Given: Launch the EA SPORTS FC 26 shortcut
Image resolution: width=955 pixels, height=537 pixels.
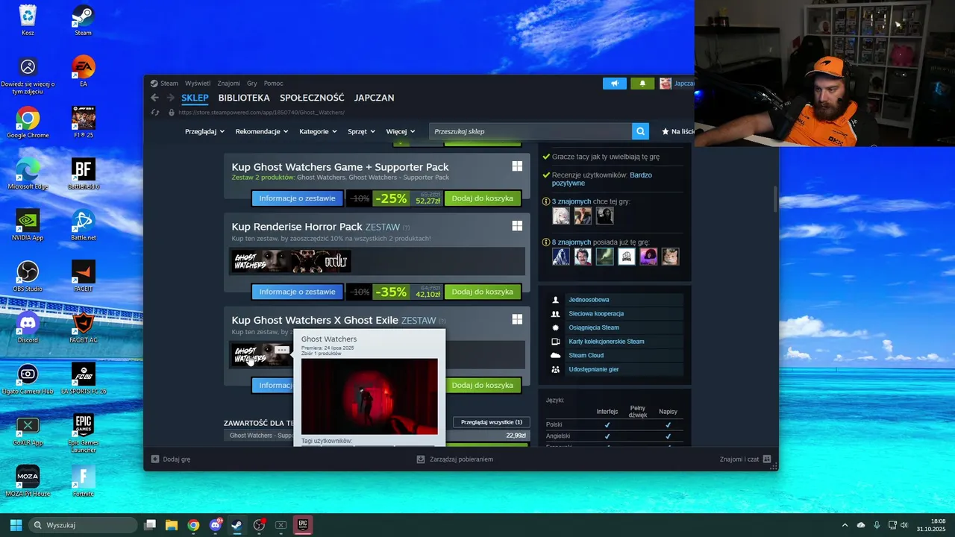Looking at the screenshot, I should pos(83,378).
